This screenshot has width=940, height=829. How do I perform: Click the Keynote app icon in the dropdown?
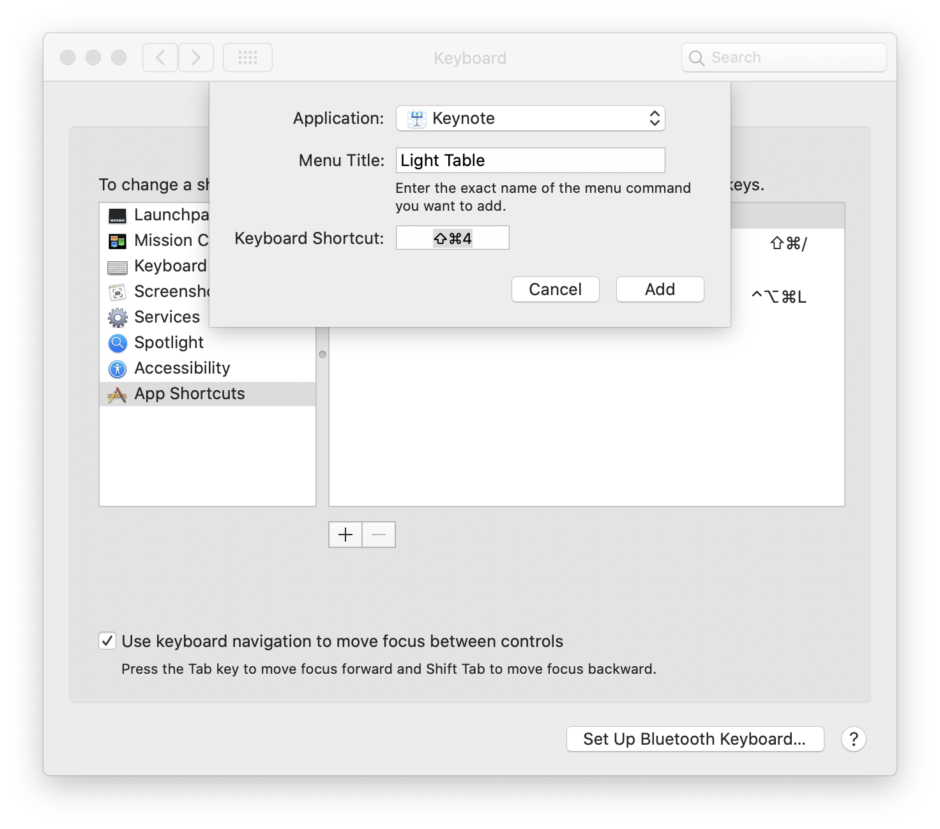(x=417, y=118)
